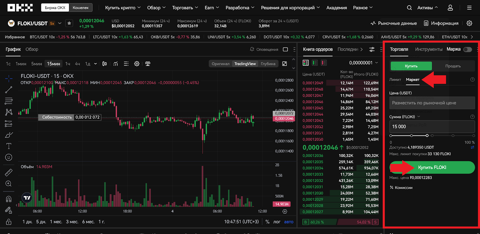Switch to the Оригинал chart view

coord(220,64)
